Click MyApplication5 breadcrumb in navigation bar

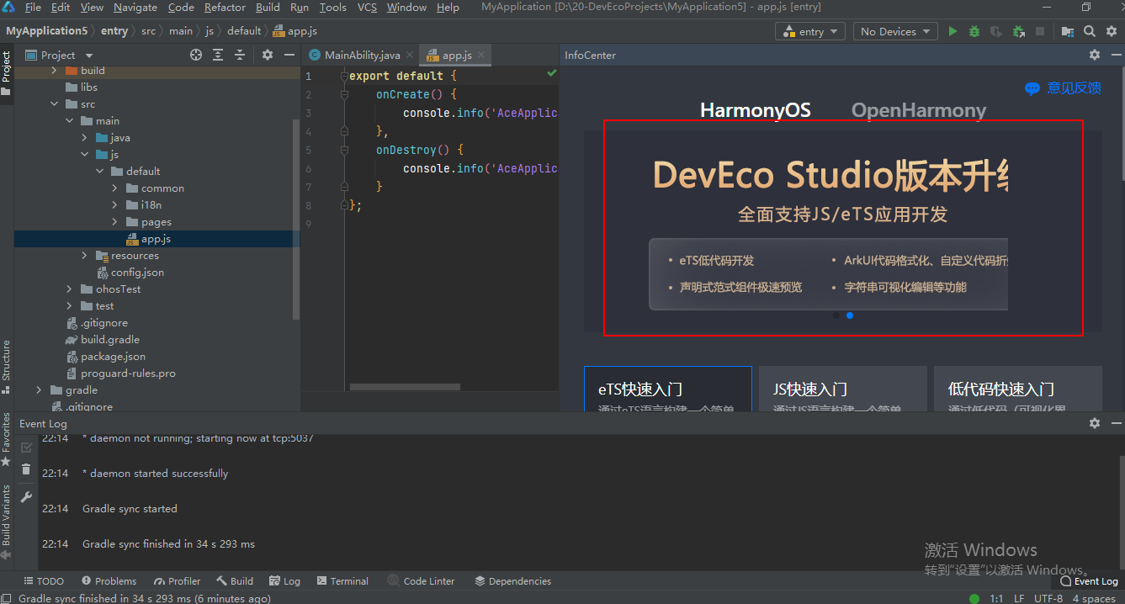pyautogui.click(x=47, y=31)
